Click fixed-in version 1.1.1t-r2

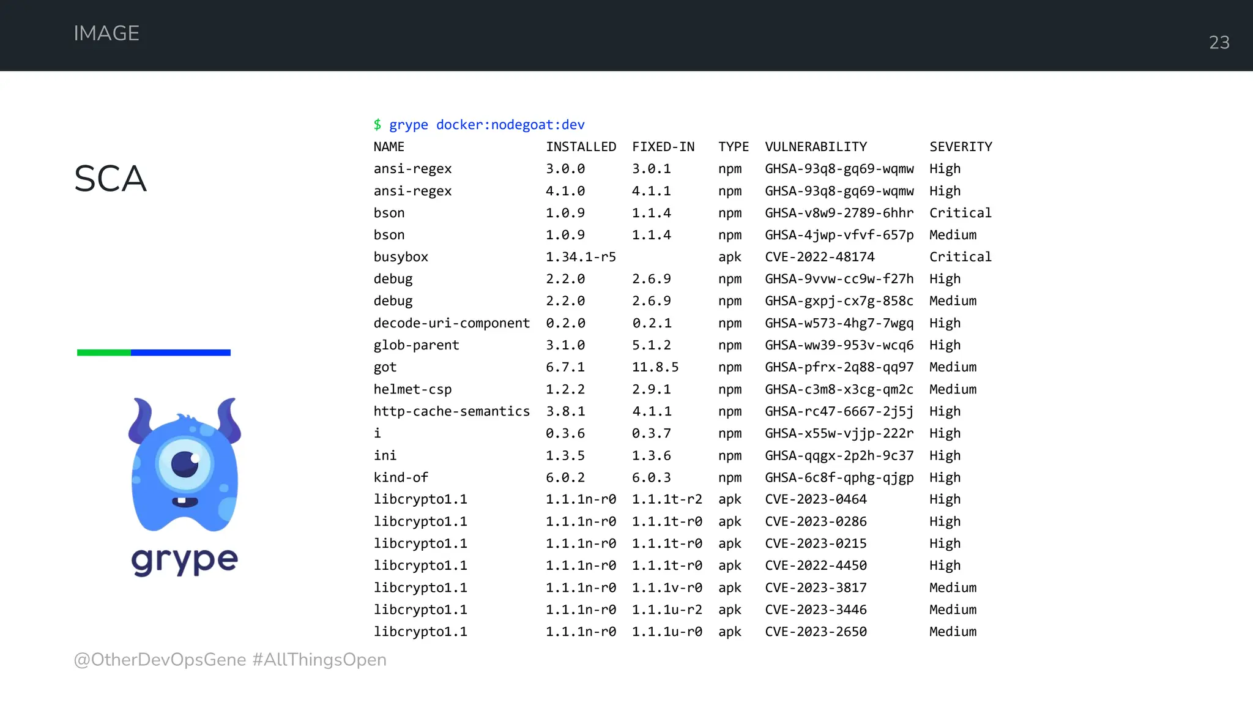[x=667, y=499]
